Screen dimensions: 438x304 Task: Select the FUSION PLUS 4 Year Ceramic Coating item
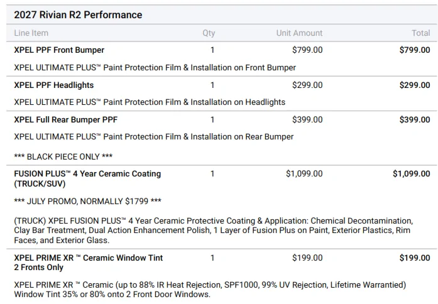[x=87, y=178]
